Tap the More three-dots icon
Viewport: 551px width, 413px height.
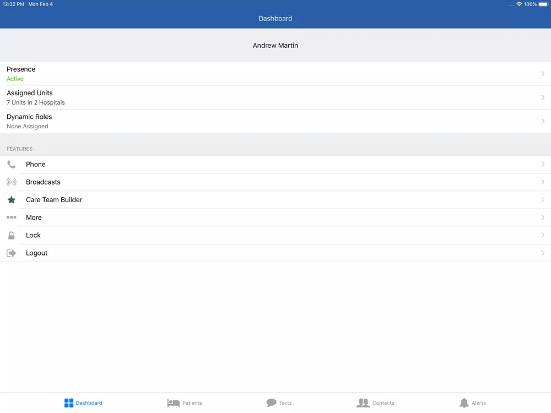(11, 218)
